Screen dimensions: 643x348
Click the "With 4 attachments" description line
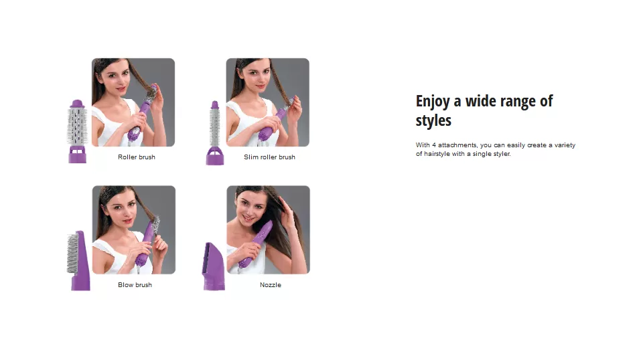496,145
